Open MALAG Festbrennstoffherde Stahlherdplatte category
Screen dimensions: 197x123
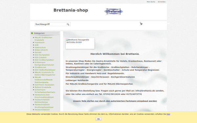tap(43, 80)
